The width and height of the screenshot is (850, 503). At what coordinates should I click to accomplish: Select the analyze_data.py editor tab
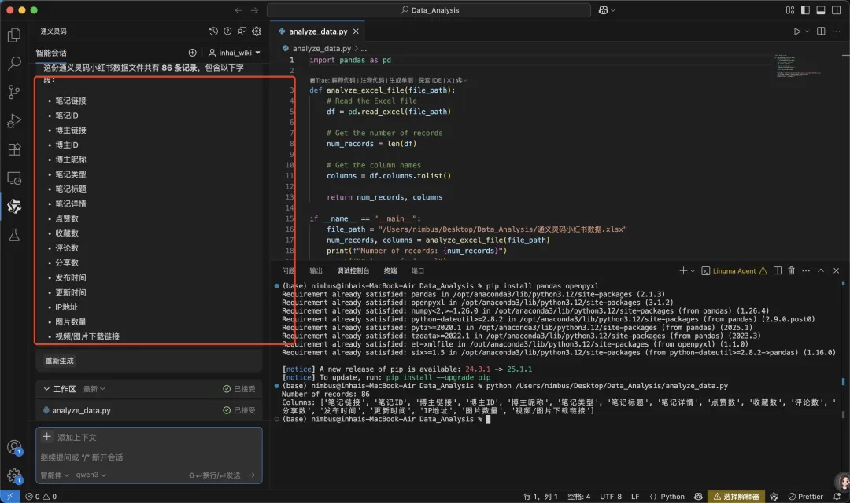317,31
